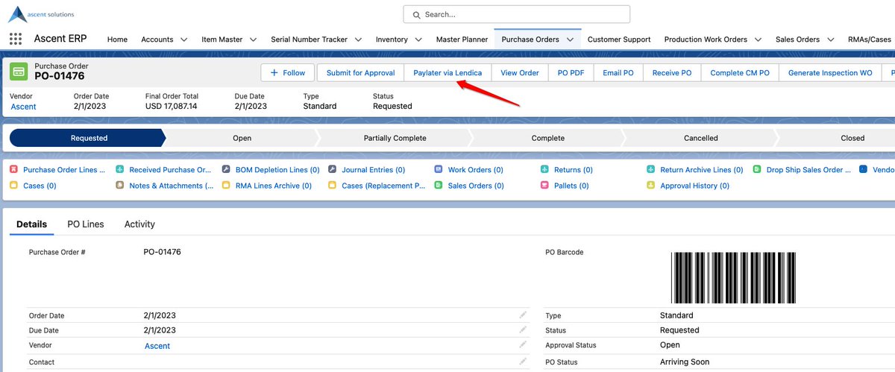
Task: Click the Journal Entries related list icon
Action: coord(332,170)
